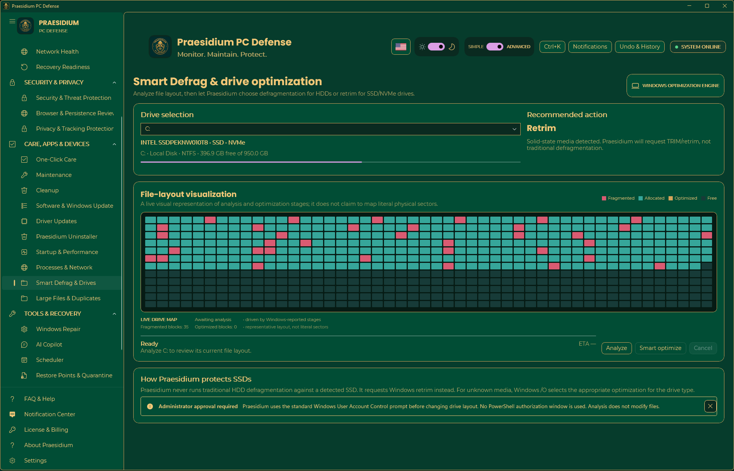The width and height of the screenshot is (734, 471).
Task: Click the US flag language icon
Action: (x=401, y=47)
